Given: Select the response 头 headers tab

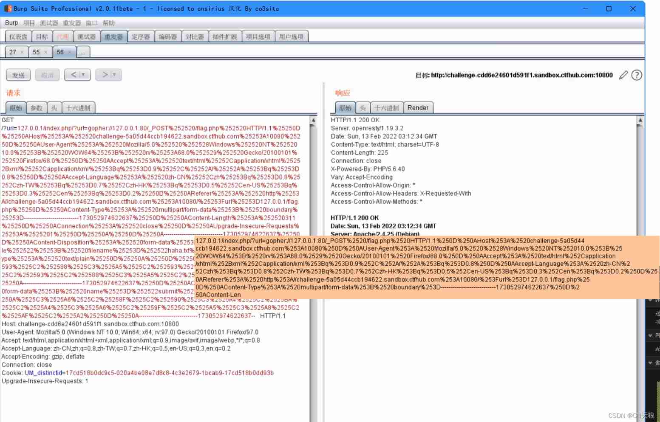Looking at the screenshot, I should click(x=363, y=108).
